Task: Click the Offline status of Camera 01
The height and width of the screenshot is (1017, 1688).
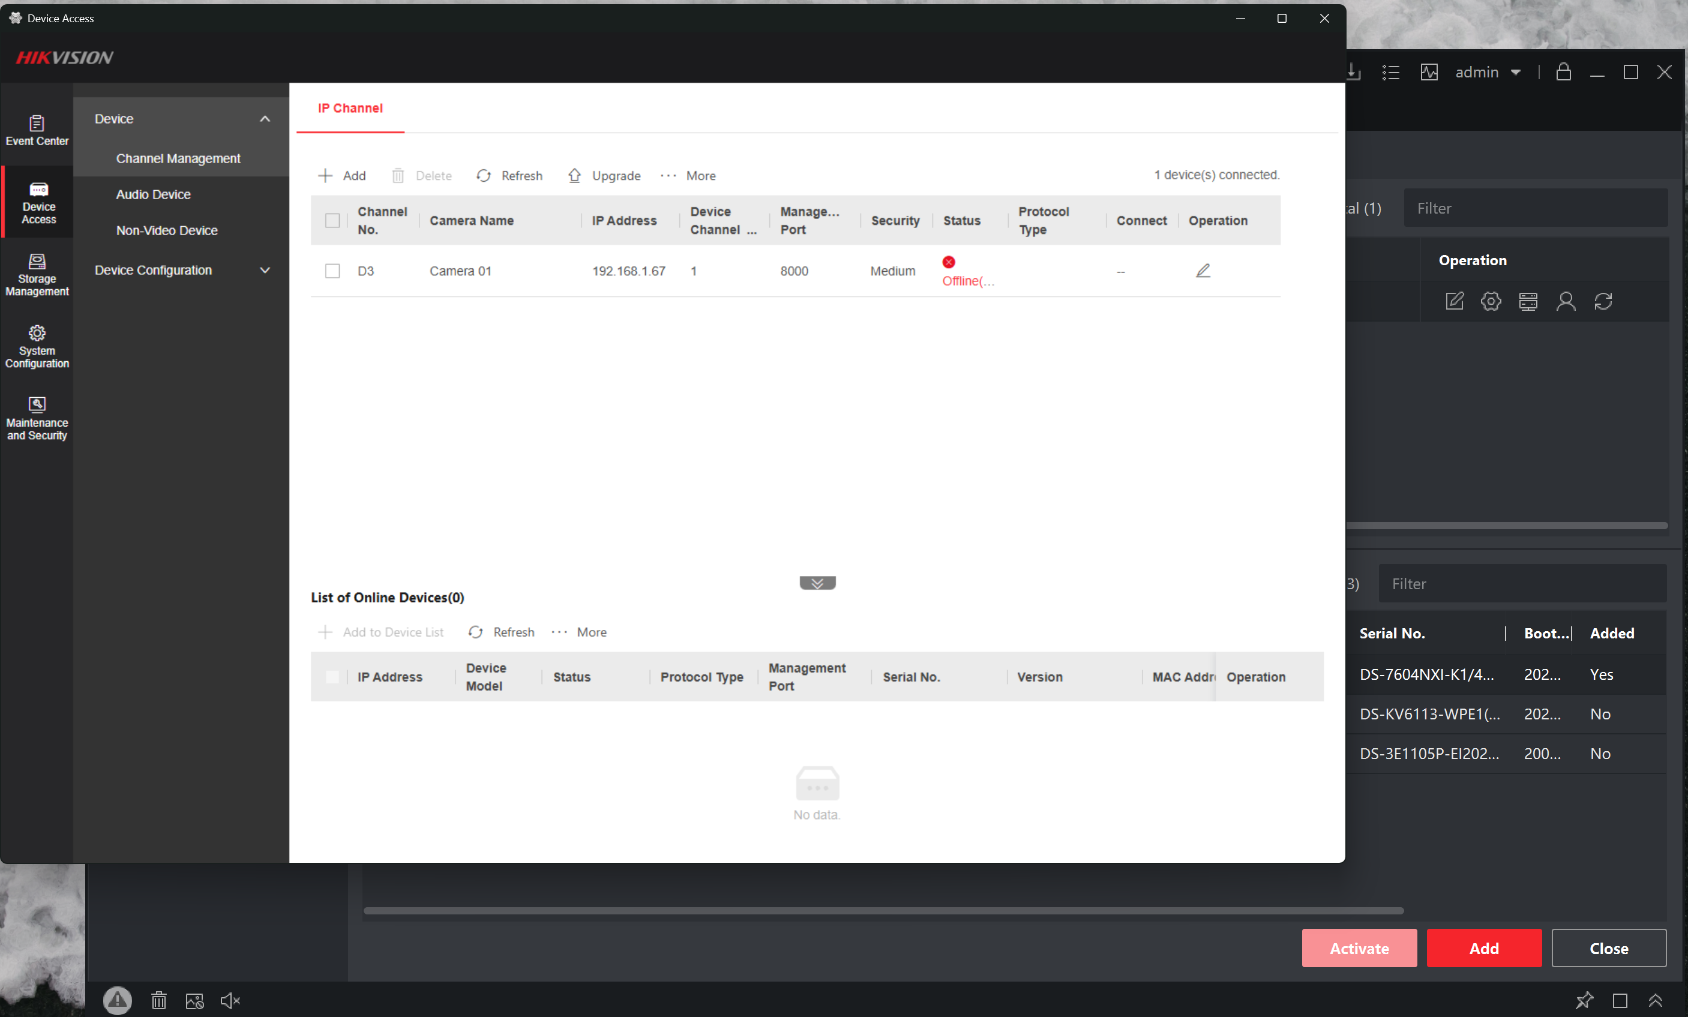Action: click(967, 271)
